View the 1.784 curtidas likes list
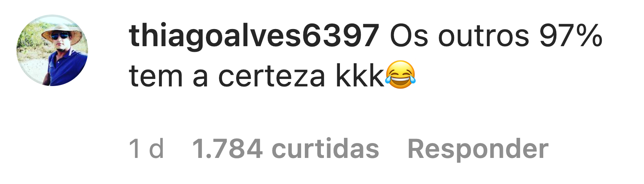644x184 pixels. pyautogui.click(x=285, y=149)
